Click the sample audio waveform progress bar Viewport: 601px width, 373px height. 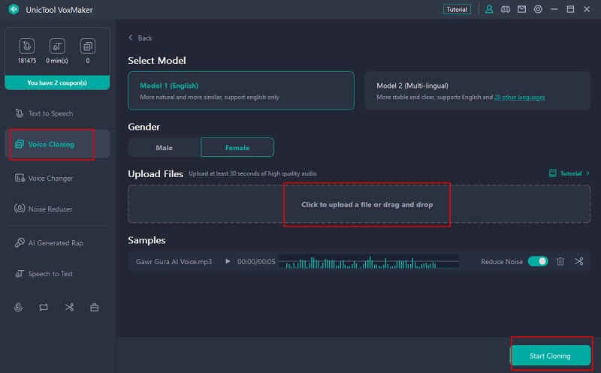pos(368,261)
